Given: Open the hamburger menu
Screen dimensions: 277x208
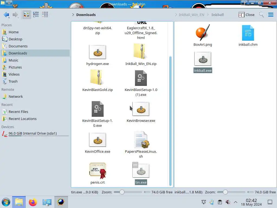Looking at the screenshot, I should click(271, 15).
